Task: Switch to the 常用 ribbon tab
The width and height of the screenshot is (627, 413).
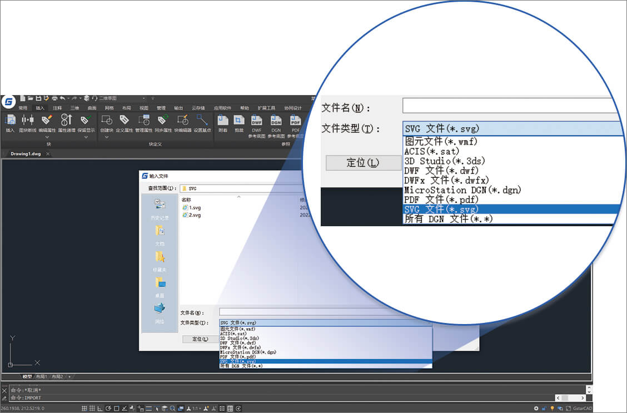Action: pos(23,108)
